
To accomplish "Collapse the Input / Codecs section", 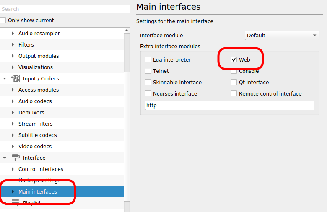I will [x=5, y=78].
